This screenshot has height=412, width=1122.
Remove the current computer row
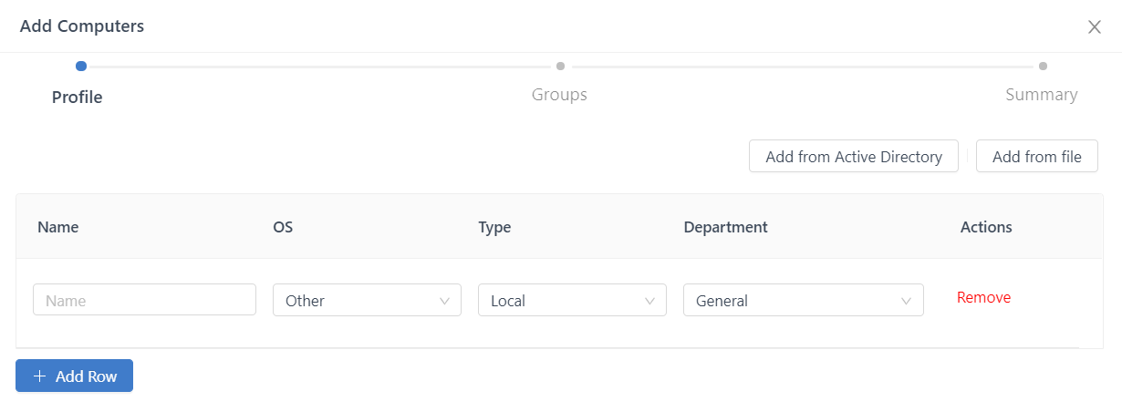[983, 297]
